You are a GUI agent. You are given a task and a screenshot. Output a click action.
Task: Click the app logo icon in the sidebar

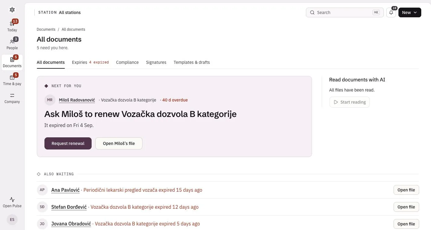[12, 10]
